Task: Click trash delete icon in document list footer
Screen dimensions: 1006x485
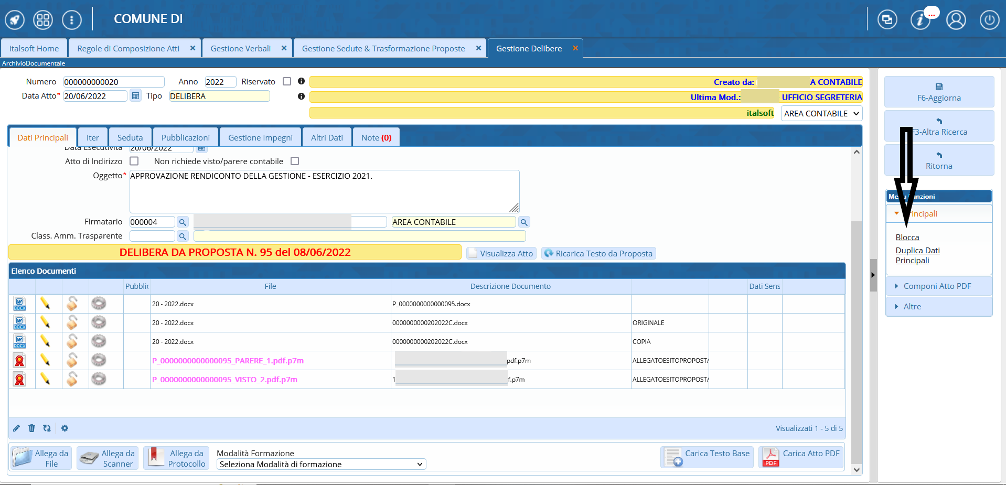Action: click(31, 428)
